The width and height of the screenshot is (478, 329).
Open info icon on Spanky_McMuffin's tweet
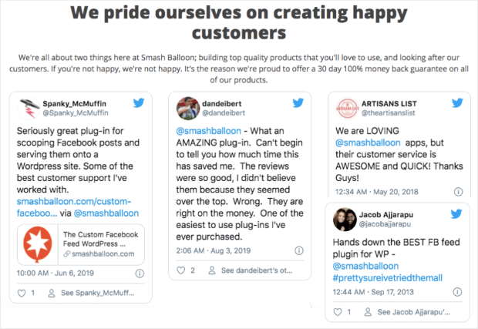point(140,273)
